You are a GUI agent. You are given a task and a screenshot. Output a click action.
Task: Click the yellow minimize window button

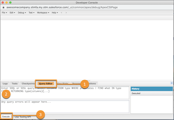pos(6,3)
